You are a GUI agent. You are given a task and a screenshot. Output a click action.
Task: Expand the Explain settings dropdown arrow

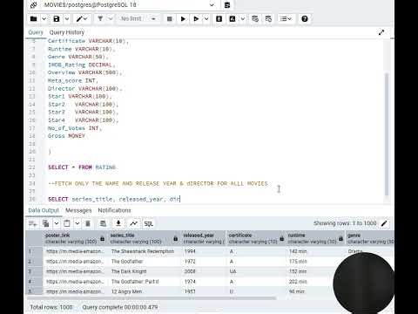243,19
